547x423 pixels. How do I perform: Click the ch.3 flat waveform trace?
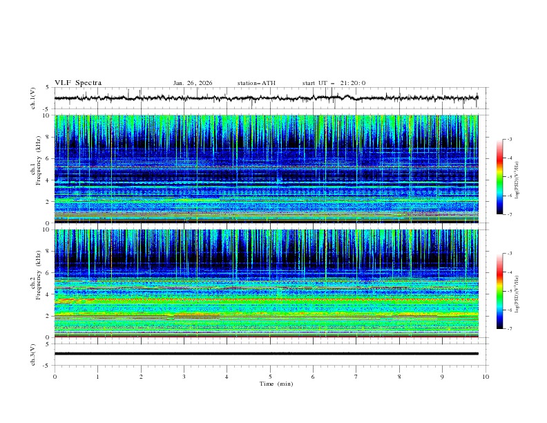tap(266, 354)
